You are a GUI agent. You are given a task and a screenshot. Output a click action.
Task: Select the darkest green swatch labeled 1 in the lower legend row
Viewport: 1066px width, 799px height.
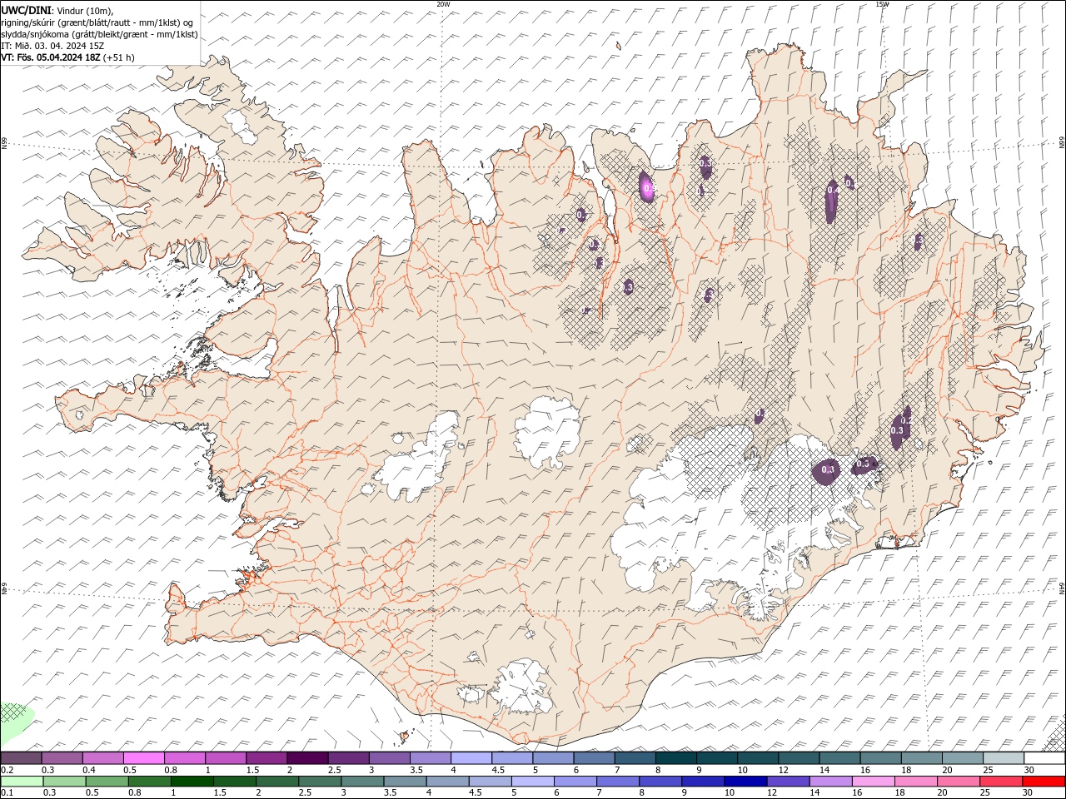(192, 782)
